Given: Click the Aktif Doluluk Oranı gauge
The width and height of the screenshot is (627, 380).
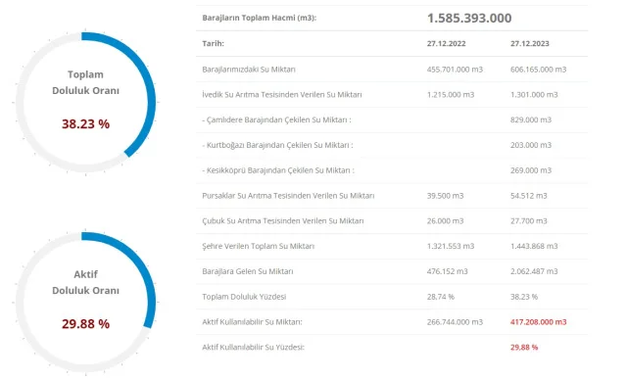Looking at the screenshot, I should [85, 302].
